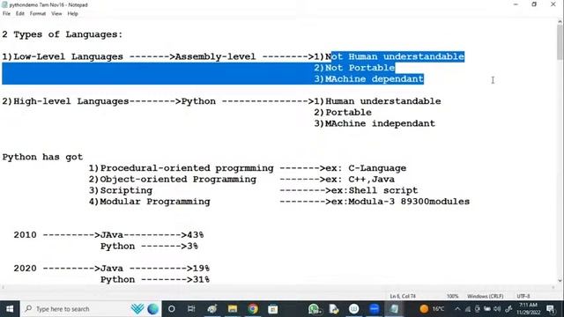Click 'UTF-8' encoding in status bar
The height and width of the screenshot is (317, 564).
pos(523,296)
